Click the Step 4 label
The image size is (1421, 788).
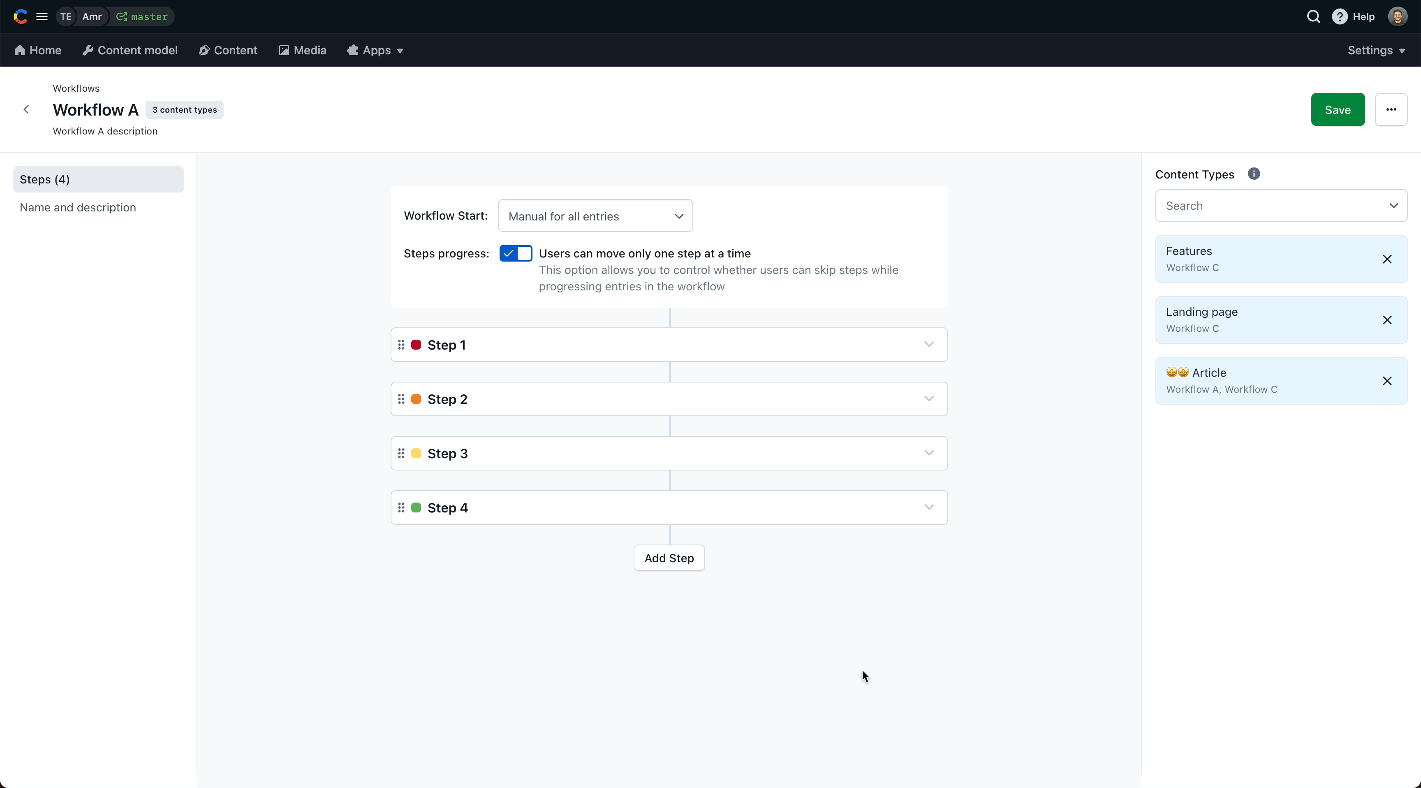point(448,508)
